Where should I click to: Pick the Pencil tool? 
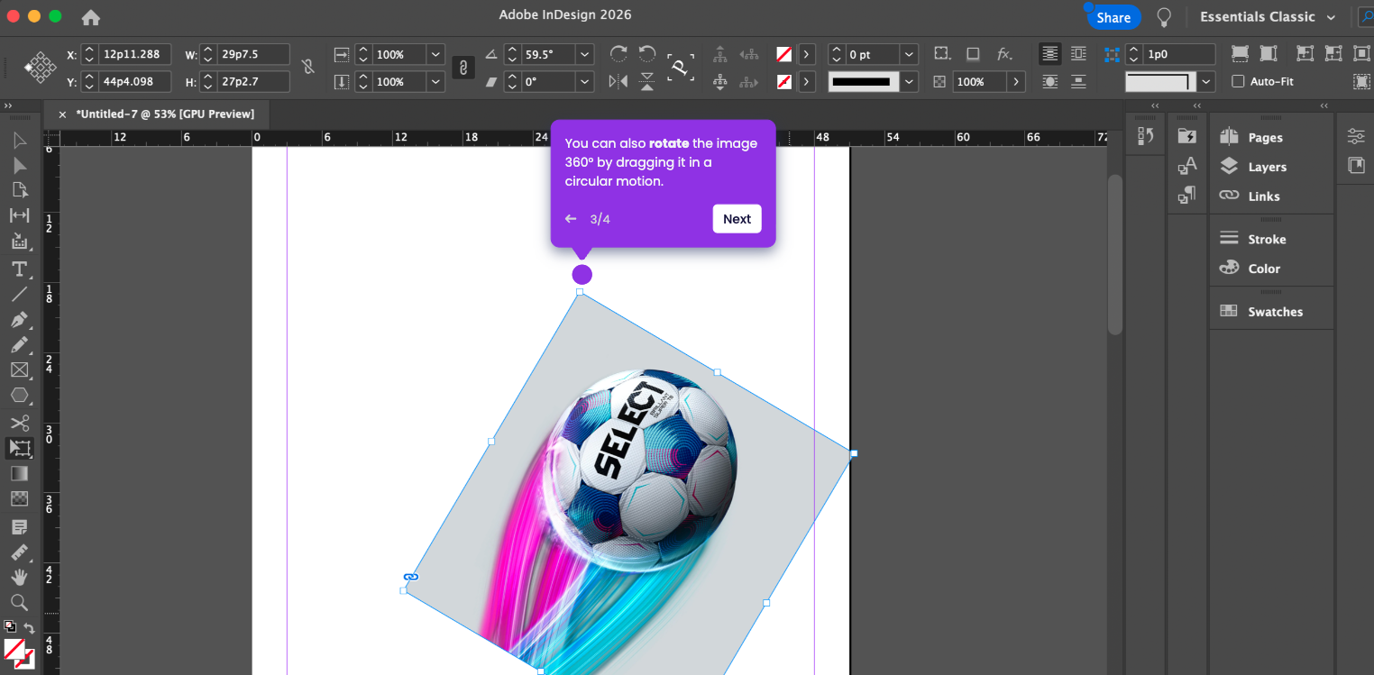tap(19, 345)
